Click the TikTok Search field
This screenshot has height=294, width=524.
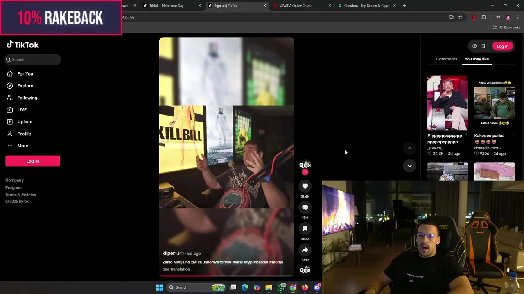(33, 60)
